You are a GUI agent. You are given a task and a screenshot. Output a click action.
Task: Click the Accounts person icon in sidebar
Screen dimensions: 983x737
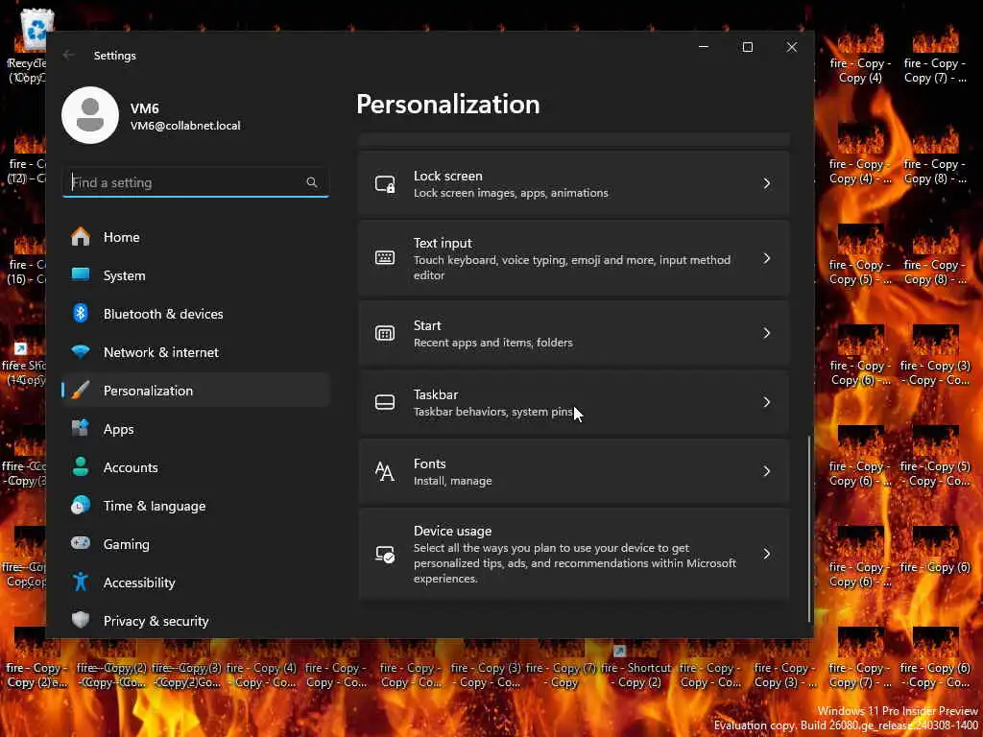81,467
